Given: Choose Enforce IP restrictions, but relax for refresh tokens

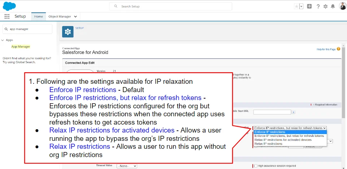Looking at the screenshot, I should tap(290, 136).
